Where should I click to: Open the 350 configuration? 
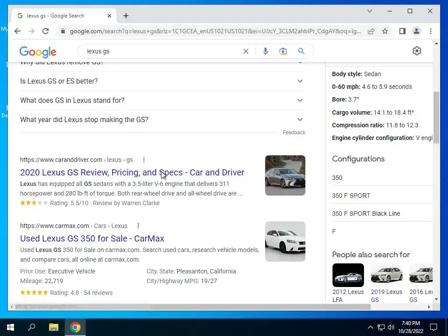tap(382, 178)
